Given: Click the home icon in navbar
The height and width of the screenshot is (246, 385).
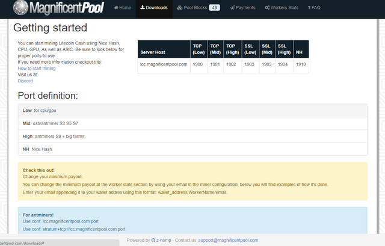Looking at the screenshot, I should [x=116, y=8].
